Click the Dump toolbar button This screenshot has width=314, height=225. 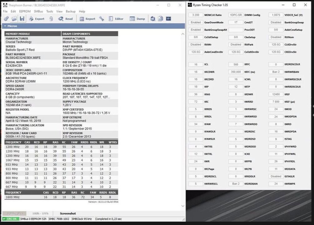click(137, 19)
